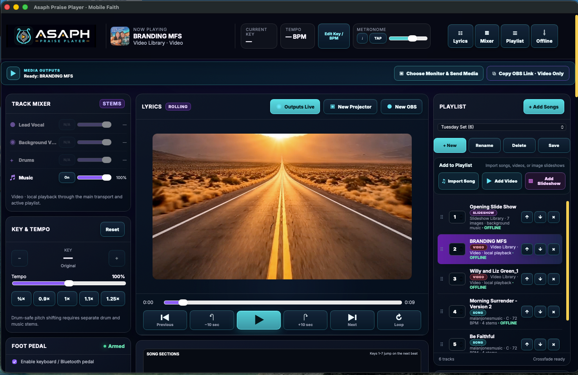The height and width of the screenshot is (375, 578).
Task: Open the Lyrics panel button
Action: pyautogui.click(x=460, y=36)
